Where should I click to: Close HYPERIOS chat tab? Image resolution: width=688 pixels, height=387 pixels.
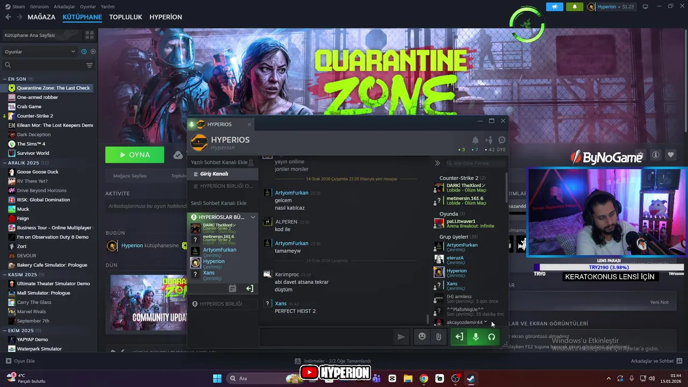(x=249, y=124)
